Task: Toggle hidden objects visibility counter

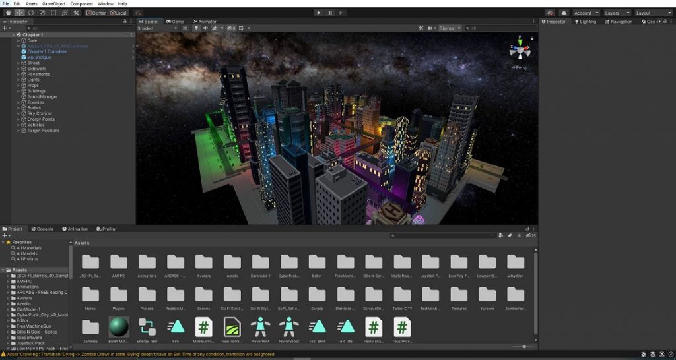Action: (231, 28)
